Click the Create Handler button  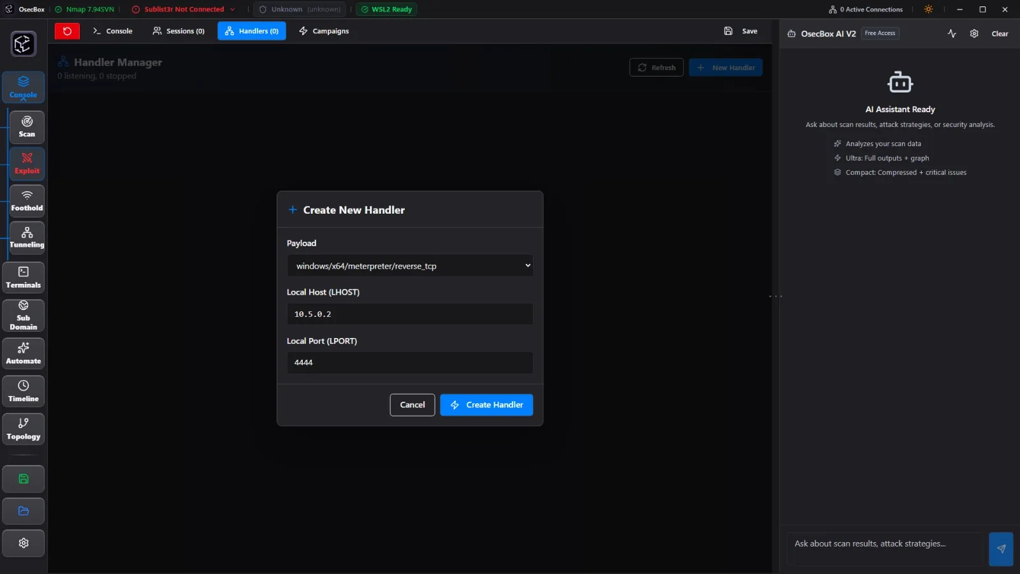tap(486, 405)
